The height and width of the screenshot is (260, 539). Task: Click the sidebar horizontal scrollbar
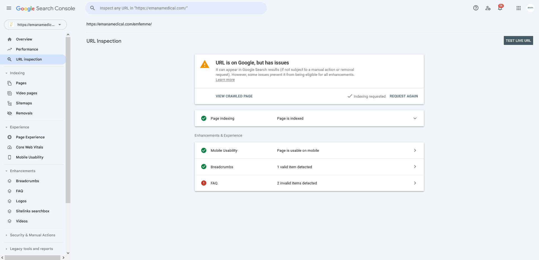(33, 257)
